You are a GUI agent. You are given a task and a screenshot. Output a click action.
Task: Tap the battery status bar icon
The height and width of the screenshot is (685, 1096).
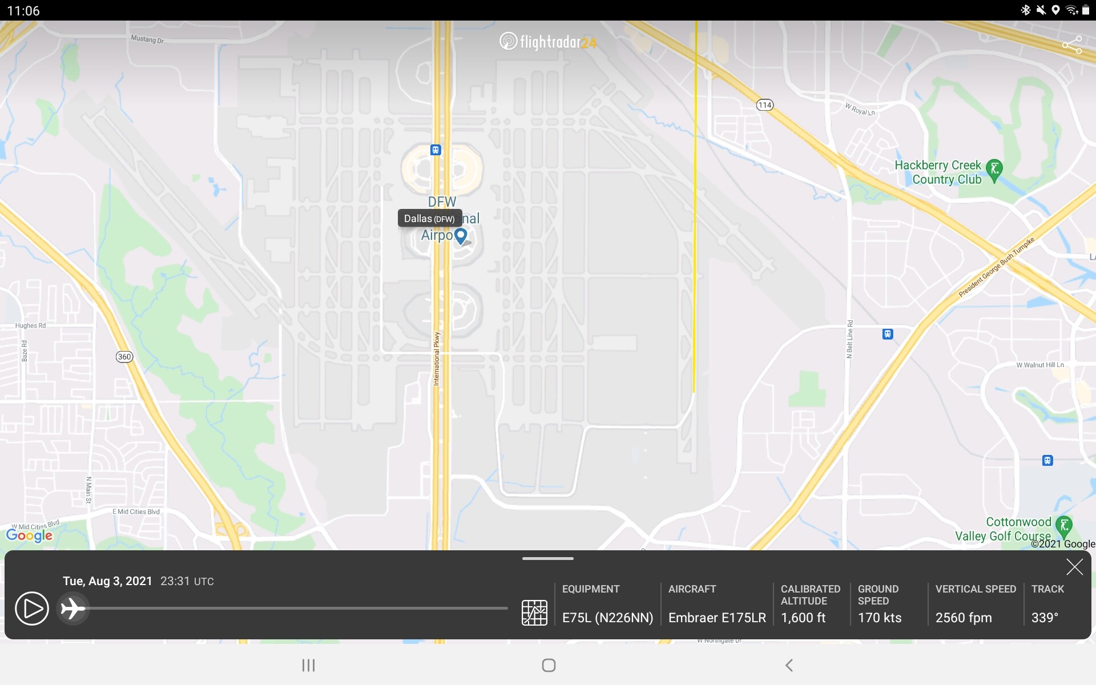[x=1086, y=10]
